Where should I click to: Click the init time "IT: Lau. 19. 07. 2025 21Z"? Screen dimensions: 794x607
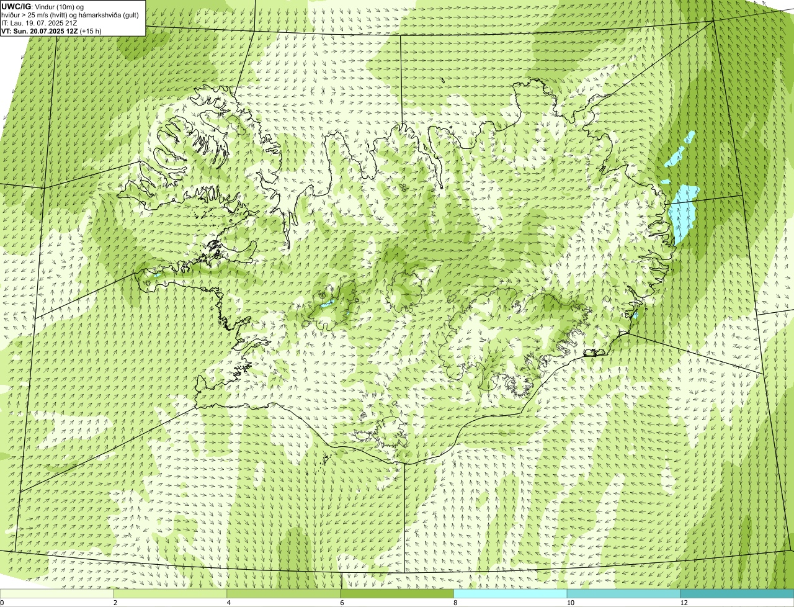coord(40,23)
